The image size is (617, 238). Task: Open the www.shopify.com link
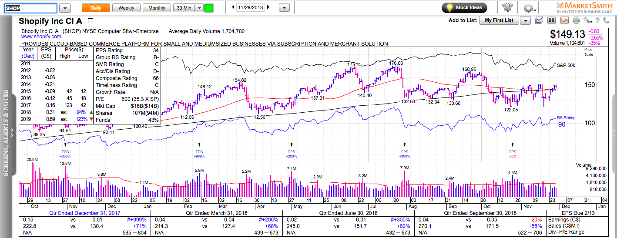point(41,37)
